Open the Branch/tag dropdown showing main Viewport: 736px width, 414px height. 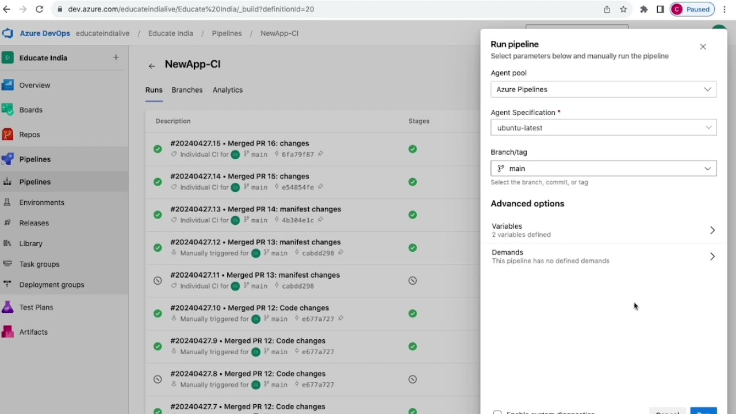tap(604, 168)
